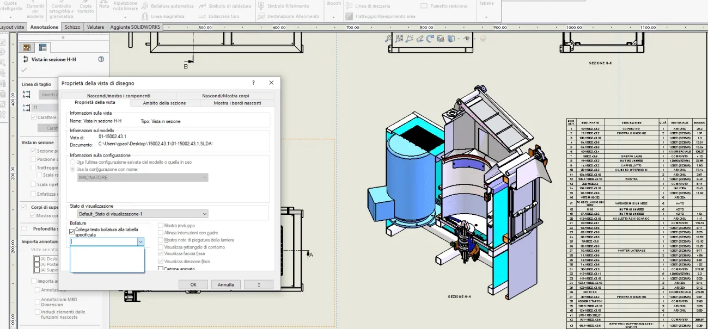Uncheck Collega testo bollatura alla tabella specificata

click(72, 232)
